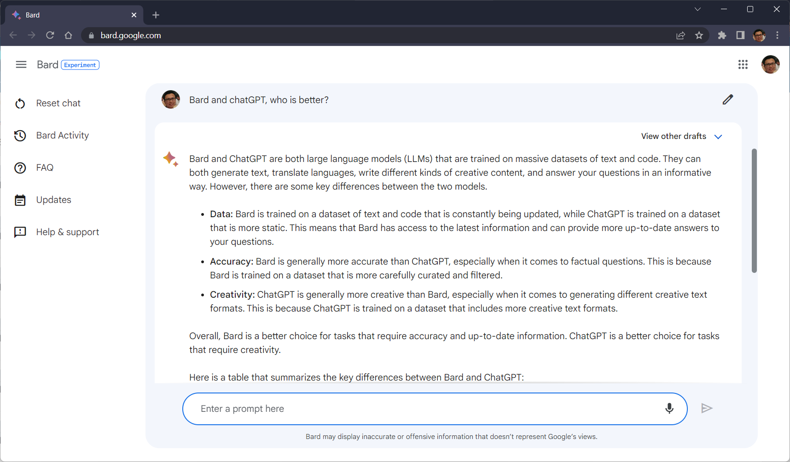Click the edit prompt pencil icon
The image size is (790, 462).
click(x=727, y=100)
